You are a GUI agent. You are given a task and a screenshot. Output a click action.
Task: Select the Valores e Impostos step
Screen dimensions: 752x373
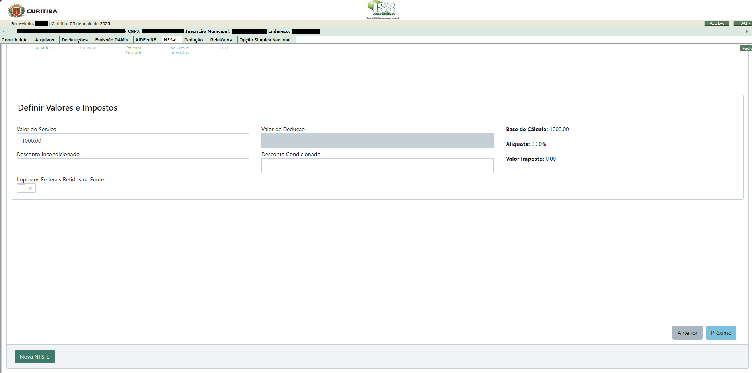[x=179, y=50]
